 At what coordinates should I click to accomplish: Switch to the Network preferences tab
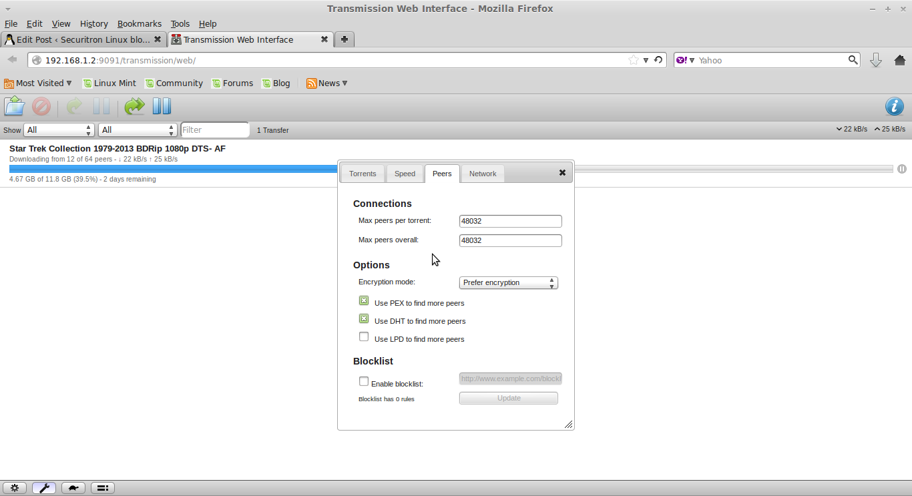(483, 174)
